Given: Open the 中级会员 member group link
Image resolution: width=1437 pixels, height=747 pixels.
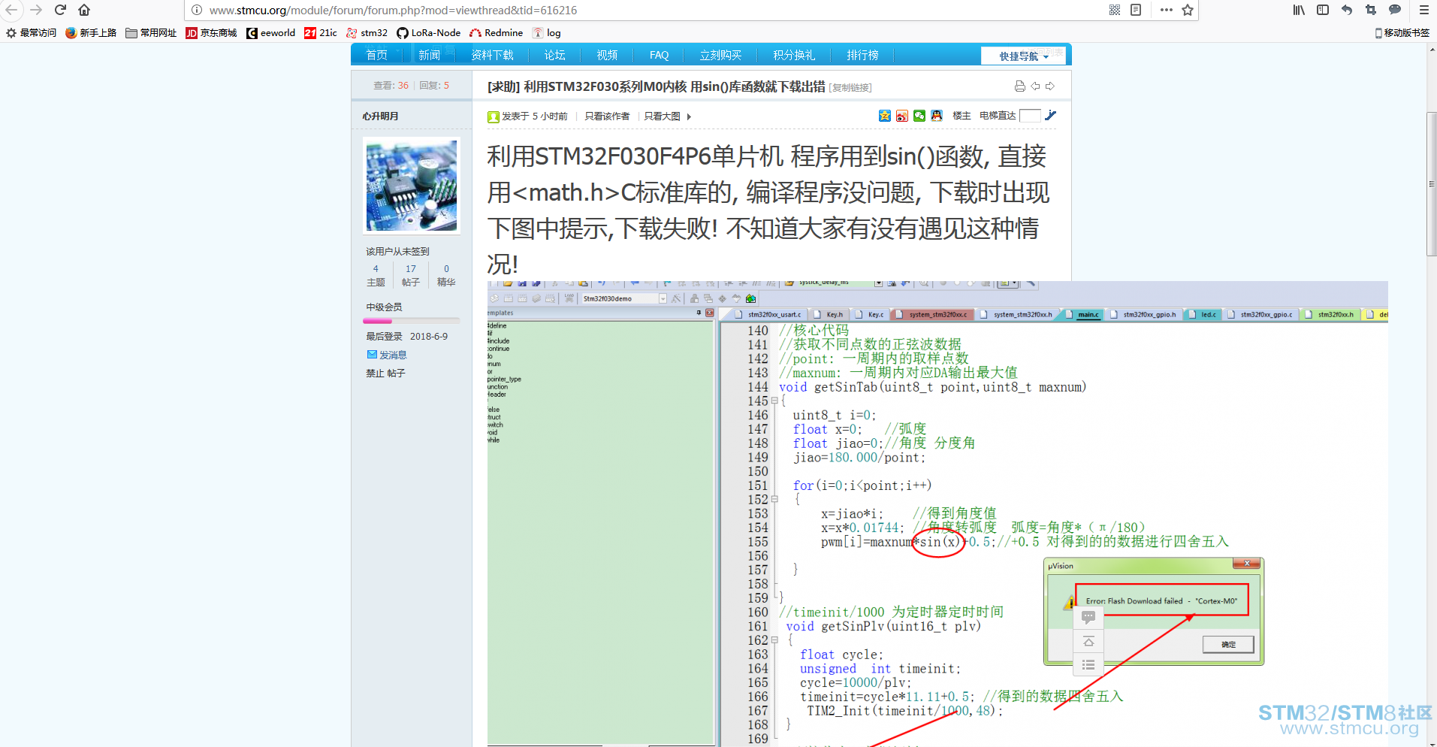Looking at the screenshot, I should tap(384, 307).
